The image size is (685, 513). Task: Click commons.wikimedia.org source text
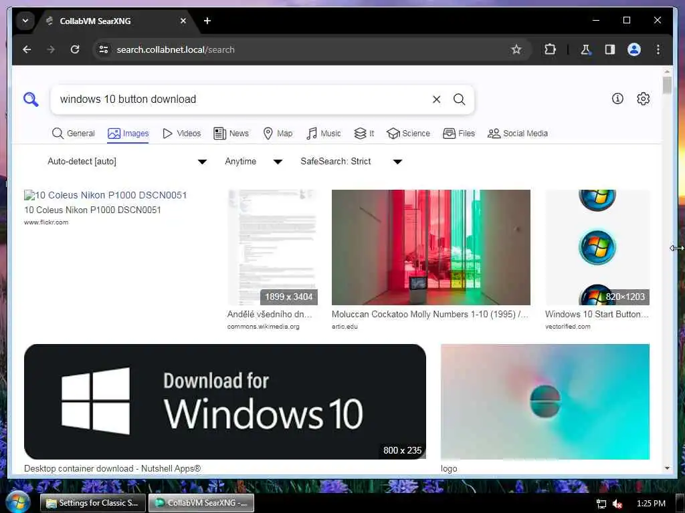263,326
